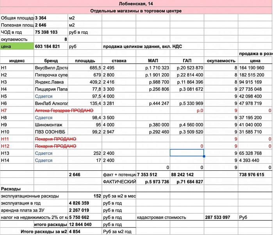The image size is (273, 235).
Task: Select the "Отдельные магазины в торговом центре" header
Action: [136, 11]
